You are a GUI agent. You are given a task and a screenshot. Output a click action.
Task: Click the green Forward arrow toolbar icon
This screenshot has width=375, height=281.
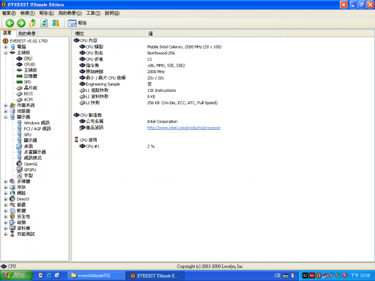[21, 23]
